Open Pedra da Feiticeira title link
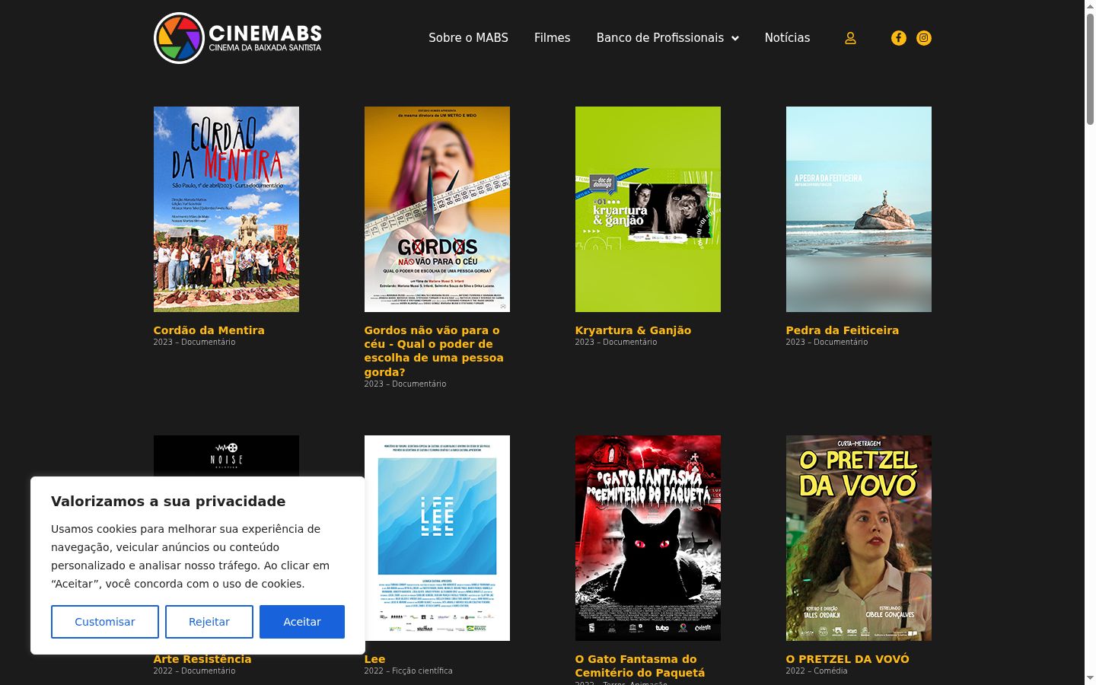This screenshot has width=1096, height=685. pyautogui.click(x=843, y=330)
